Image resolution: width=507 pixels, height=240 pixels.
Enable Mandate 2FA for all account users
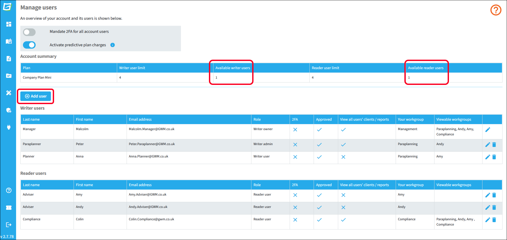click(x=29, y=32)
